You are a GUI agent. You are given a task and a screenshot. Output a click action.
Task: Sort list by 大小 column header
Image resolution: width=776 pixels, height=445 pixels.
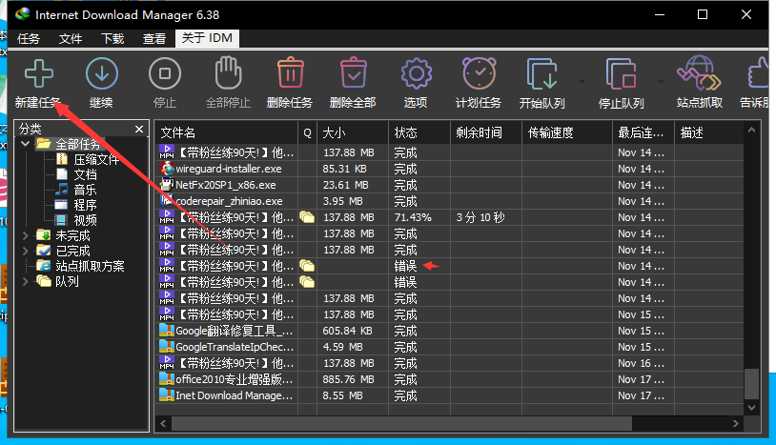click(353, 132)
